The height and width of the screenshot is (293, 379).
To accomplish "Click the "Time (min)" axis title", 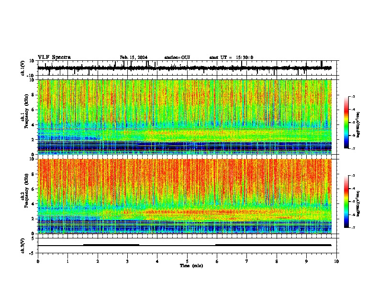I will [x=191, y=266].
